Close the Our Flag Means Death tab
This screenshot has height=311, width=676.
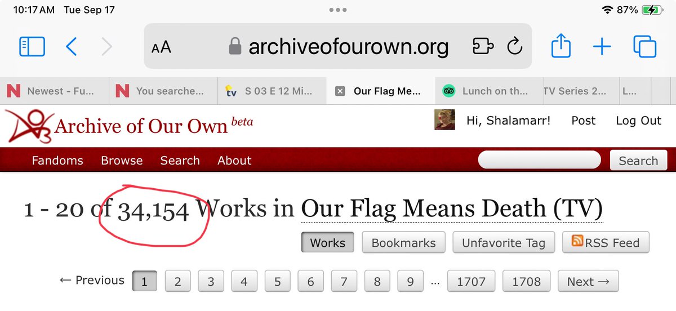pos(340,91)
